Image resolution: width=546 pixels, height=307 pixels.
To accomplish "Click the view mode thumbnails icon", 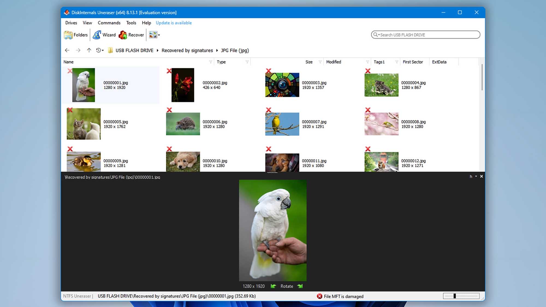I will (x=153, y=35).
